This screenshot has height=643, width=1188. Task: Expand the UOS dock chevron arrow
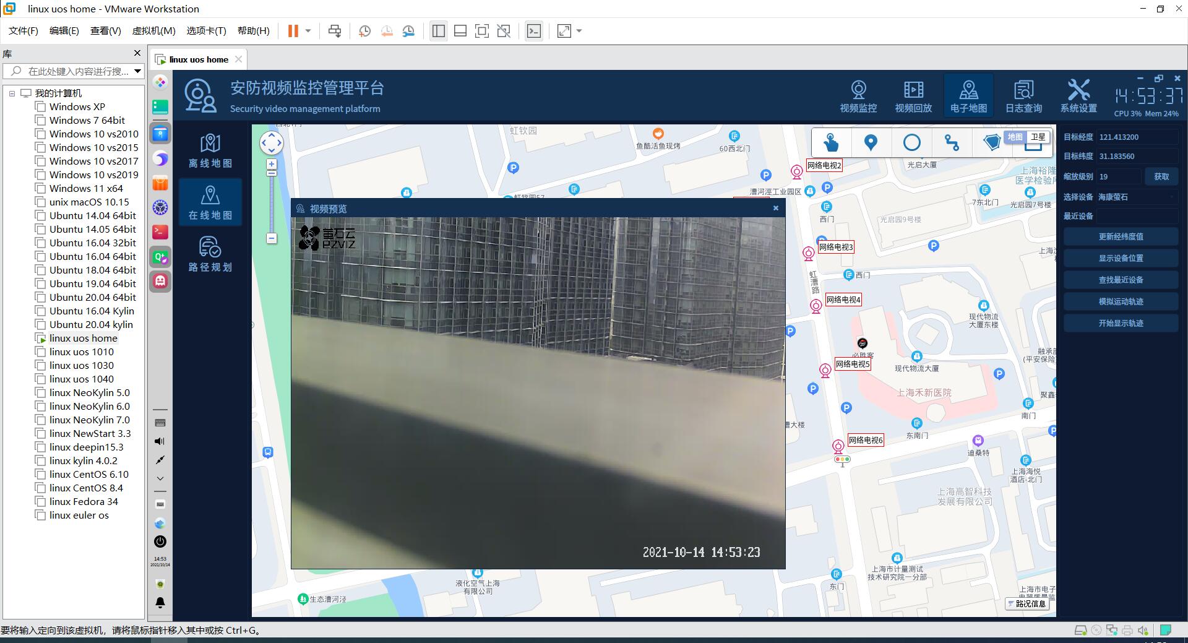[160, 478]
